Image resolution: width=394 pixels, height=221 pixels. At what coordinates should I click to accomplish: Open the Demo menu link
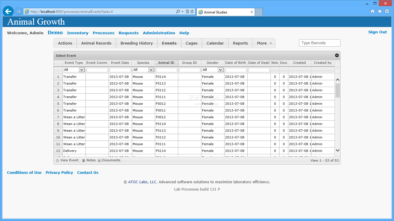[x=55, y=32]
